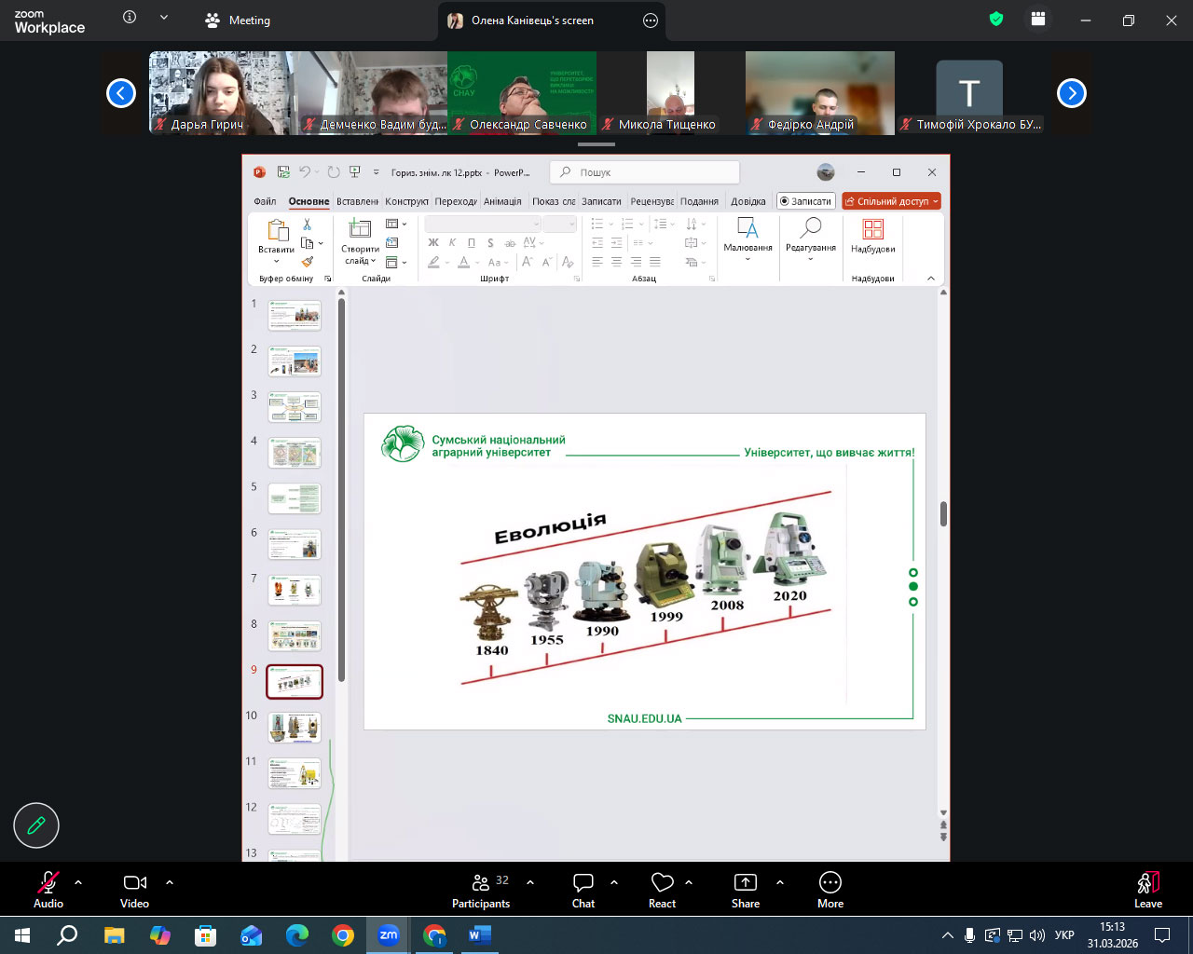1193x954 pixels.
Task: Open the Participants list
Action: coord(481,889)
